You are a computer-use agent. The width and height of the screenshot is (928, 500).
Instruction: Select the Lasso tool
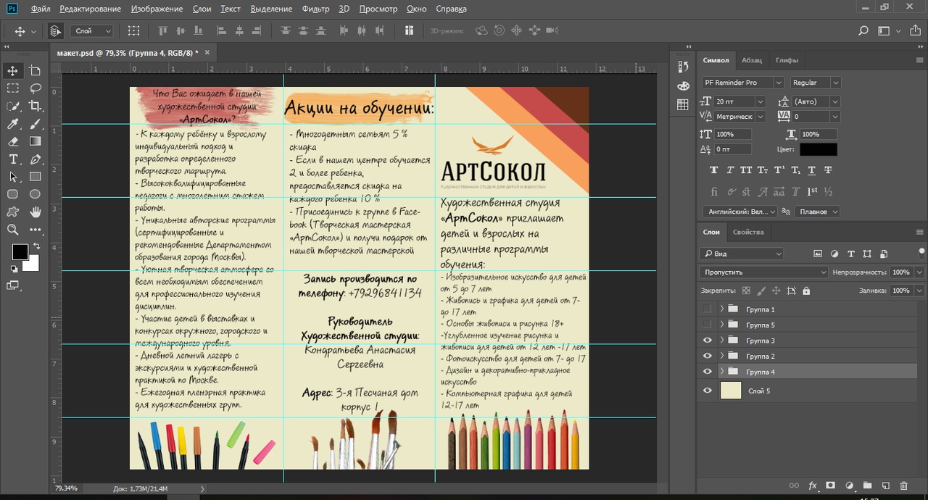pyautogui.click(x=35, y=88)
